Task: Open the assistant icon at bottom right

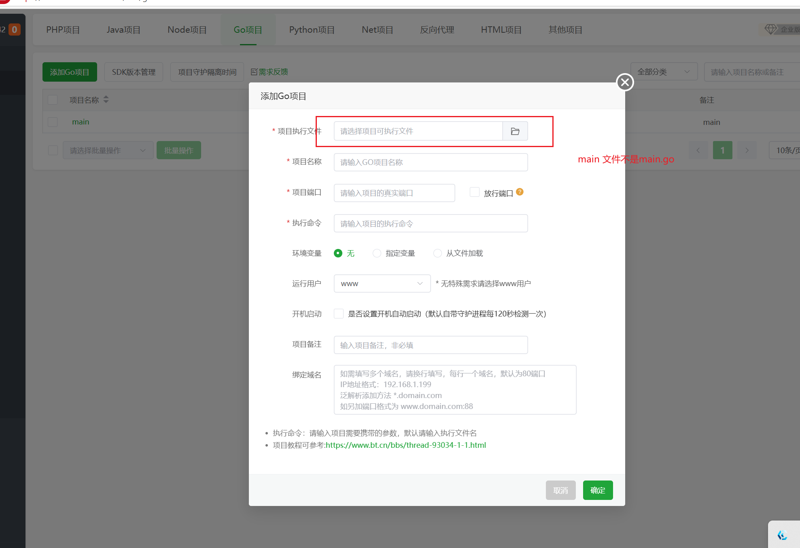Action: [x=782, y=535]
